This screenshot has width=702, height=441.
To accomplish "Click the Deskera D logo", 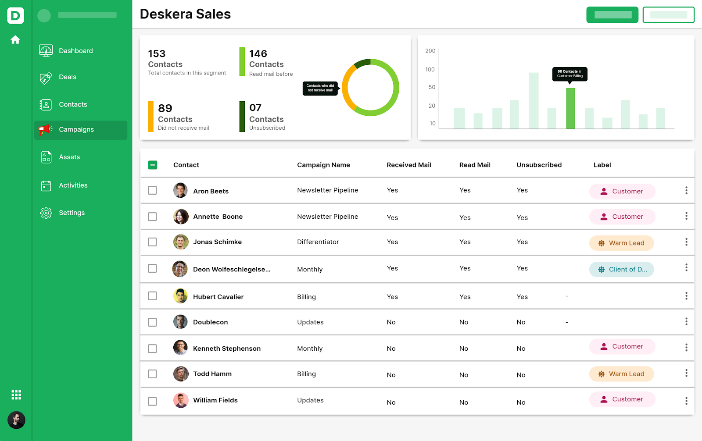I will [x=15, y=16].
